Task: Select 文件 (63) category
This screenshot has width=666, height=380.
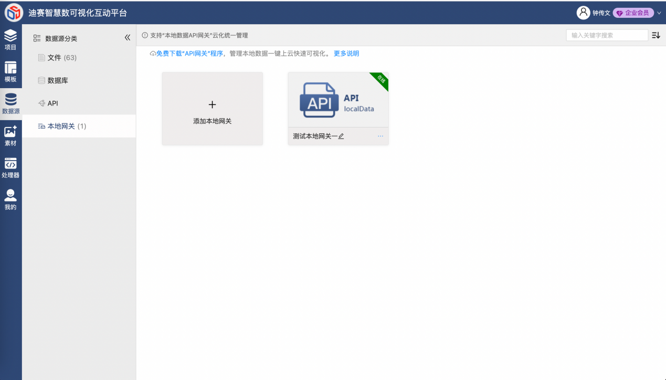Action: [x=79, y=58]
